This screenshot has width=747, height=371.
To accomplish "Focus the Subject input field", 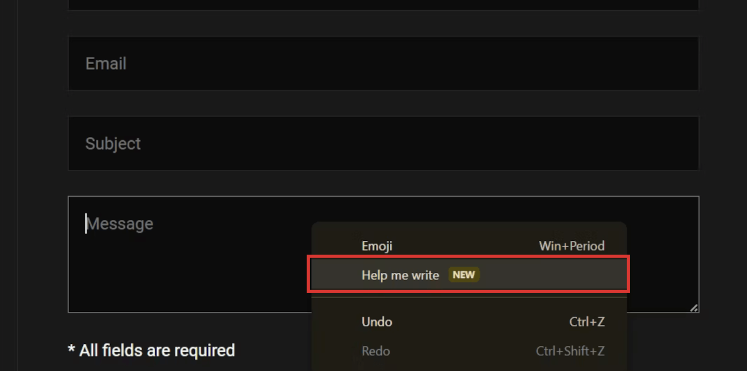I will (383, 143).
